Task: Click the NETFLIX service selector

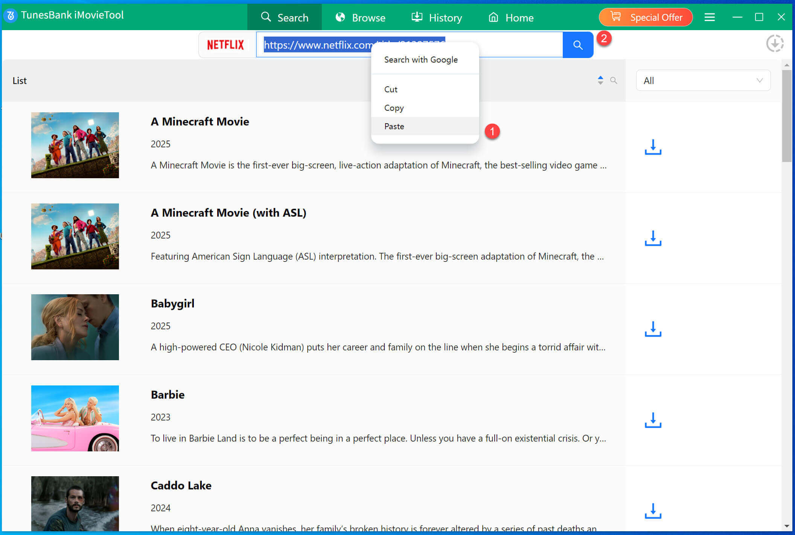Action: coord(226,45)
